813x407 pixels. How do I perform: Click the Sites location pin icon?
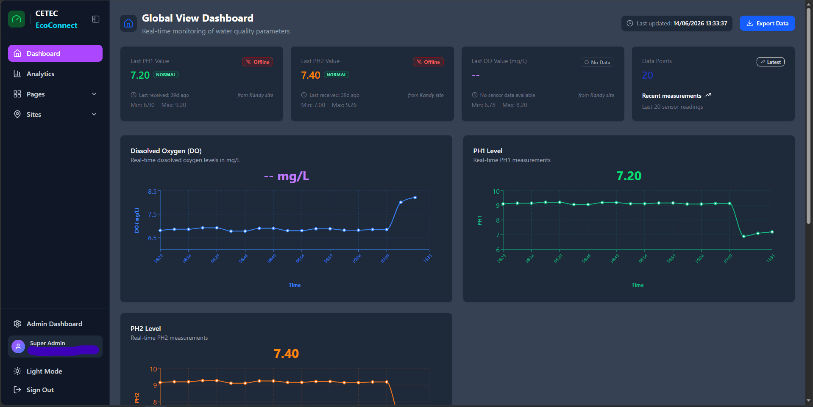(x=17, y=114)
